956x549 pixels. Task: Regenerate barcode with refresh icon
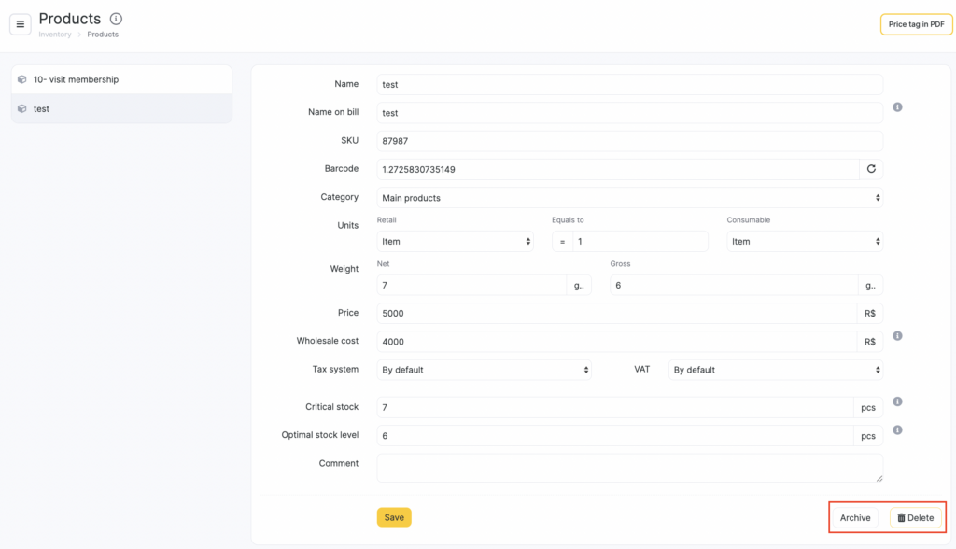(871, 169)
